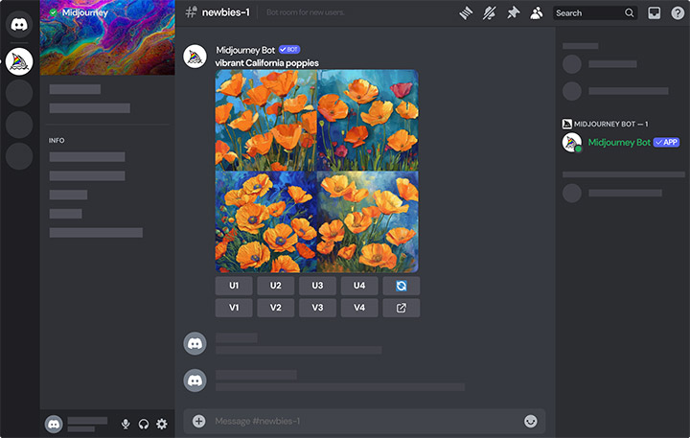Toggle the channel notification bell
The height and width of the screenshot is (438, 690).
tap(490, 12)
